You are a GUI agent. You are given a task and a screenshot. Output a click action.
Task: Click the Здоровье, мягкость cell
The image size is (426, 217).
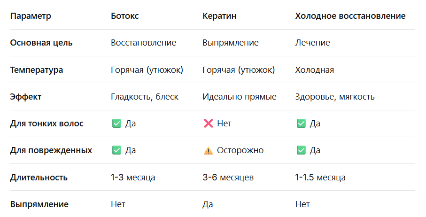335,97
